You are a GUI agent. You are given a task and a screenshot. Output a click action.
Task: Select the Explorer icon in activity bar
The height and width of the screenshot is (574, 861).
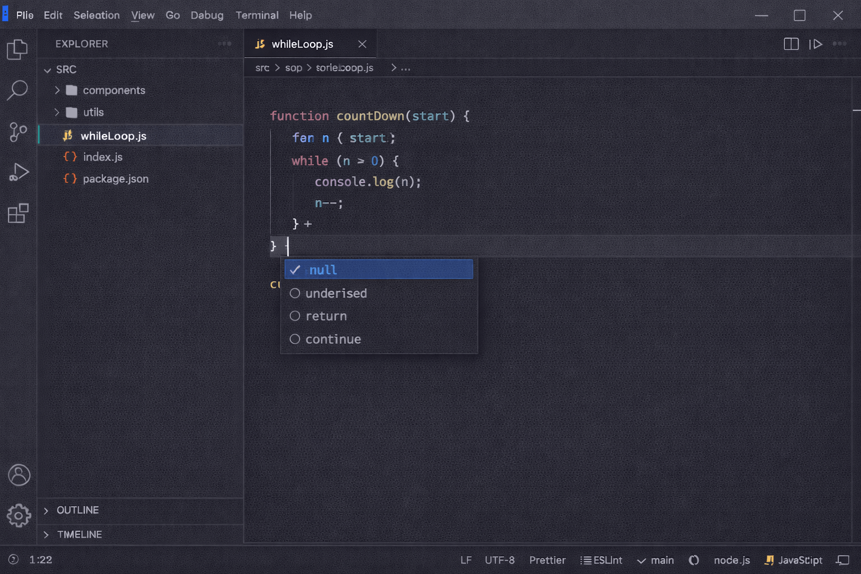tap(17, 49)
